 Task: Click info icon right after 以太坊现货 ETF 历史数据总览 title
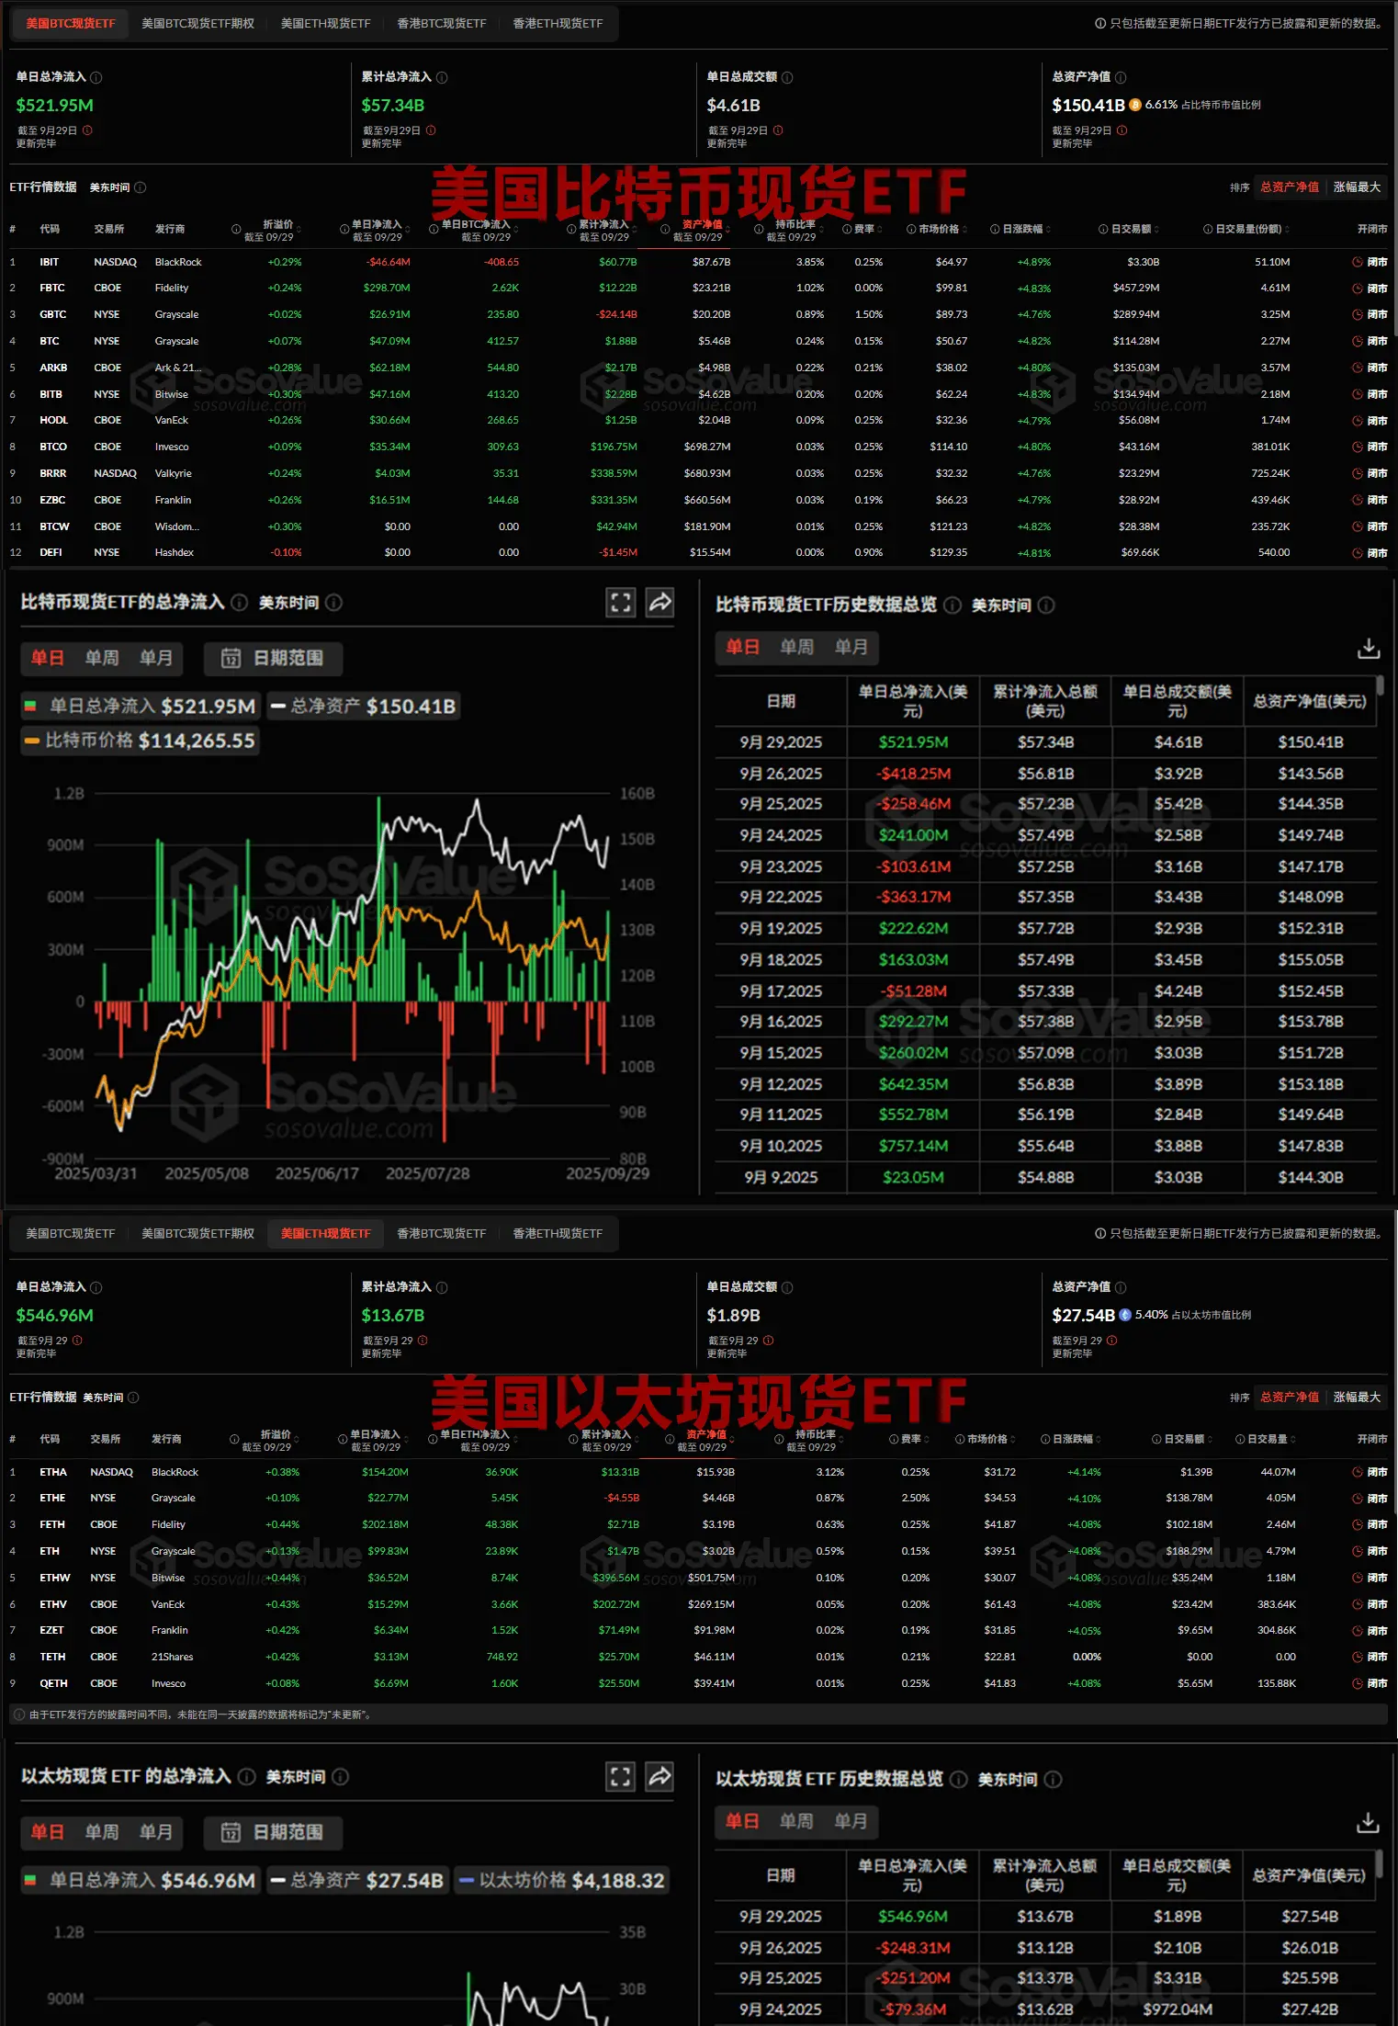[x=959, y=1779]
